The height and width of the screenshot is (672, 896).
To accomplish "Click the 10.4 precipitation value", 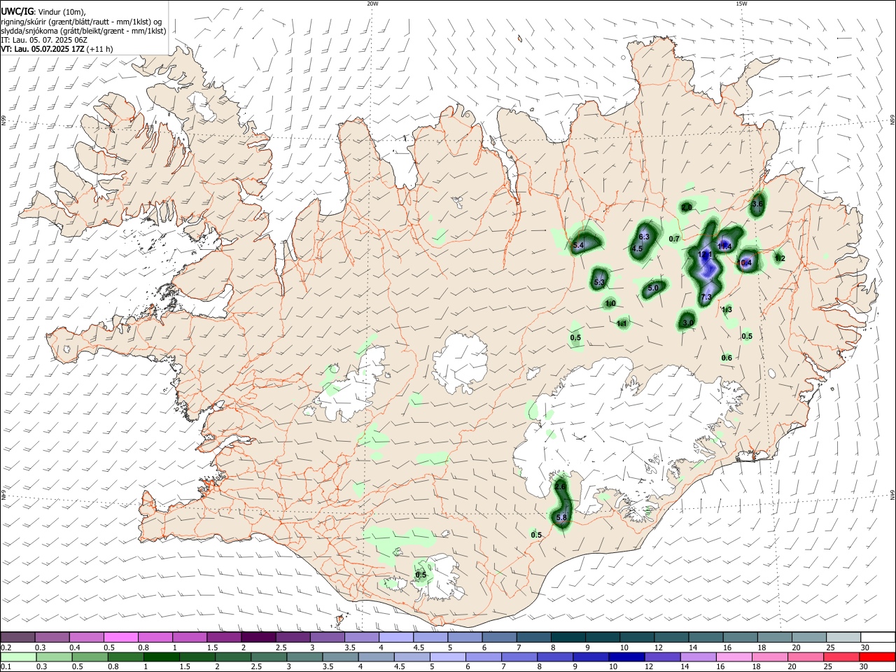I will (x=745, y=263).
